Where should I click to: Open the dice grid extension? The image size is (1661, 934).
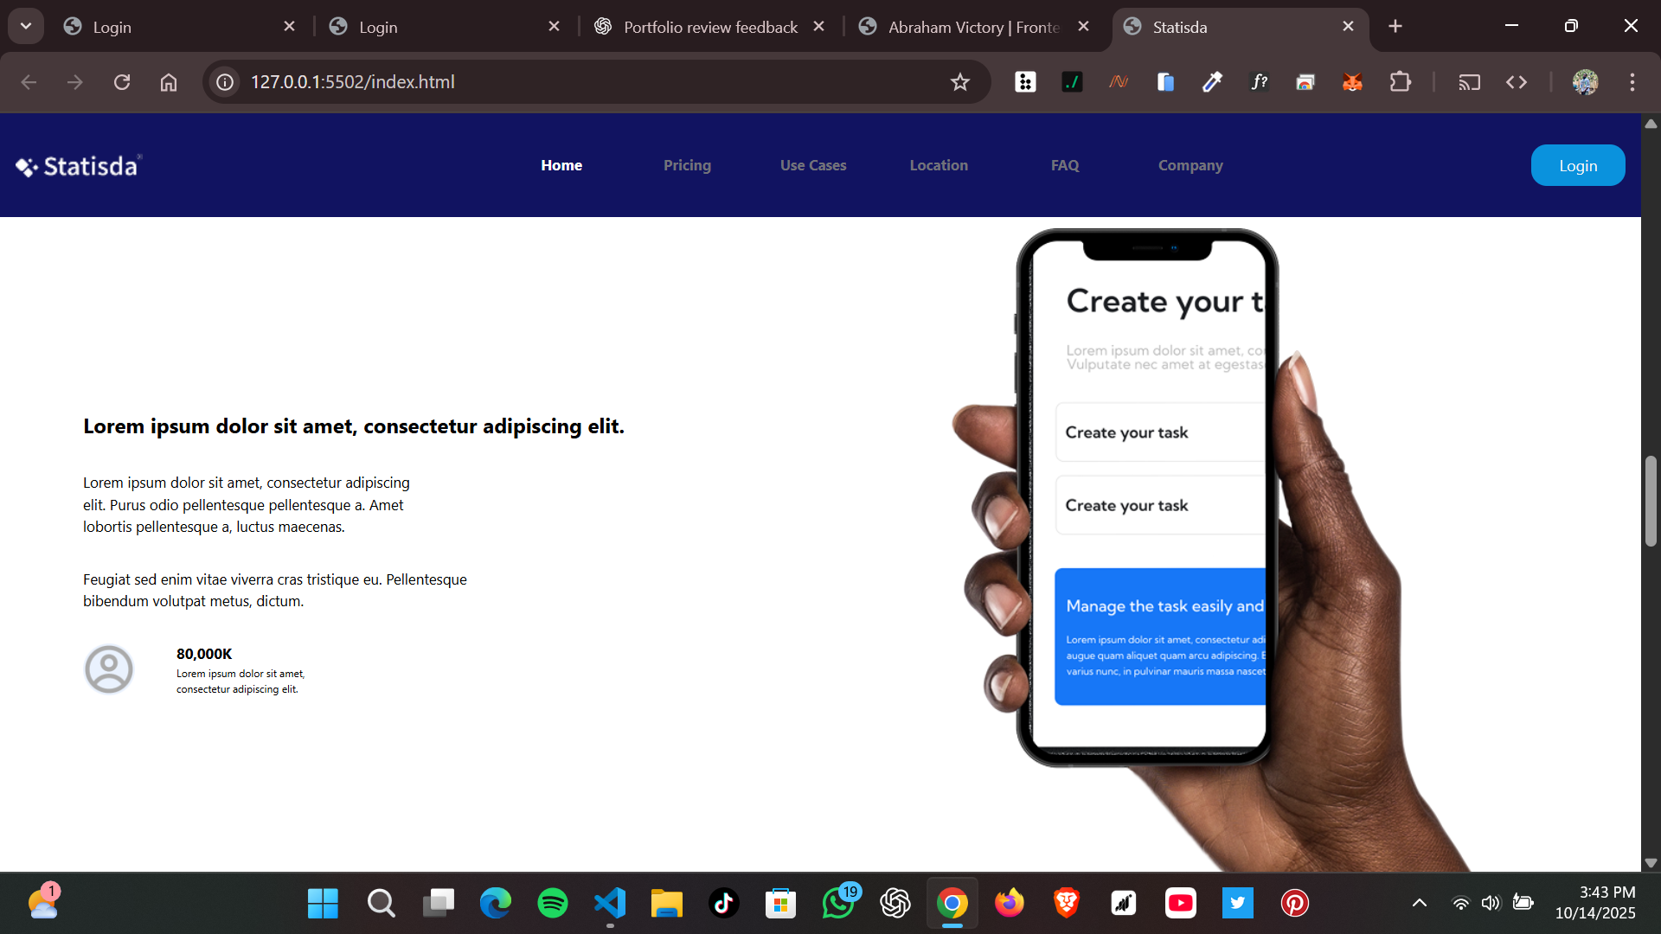(x=1025, y=82)
